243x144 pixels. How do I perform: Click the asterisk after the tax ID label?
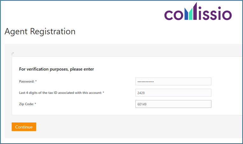coord(103,93)
